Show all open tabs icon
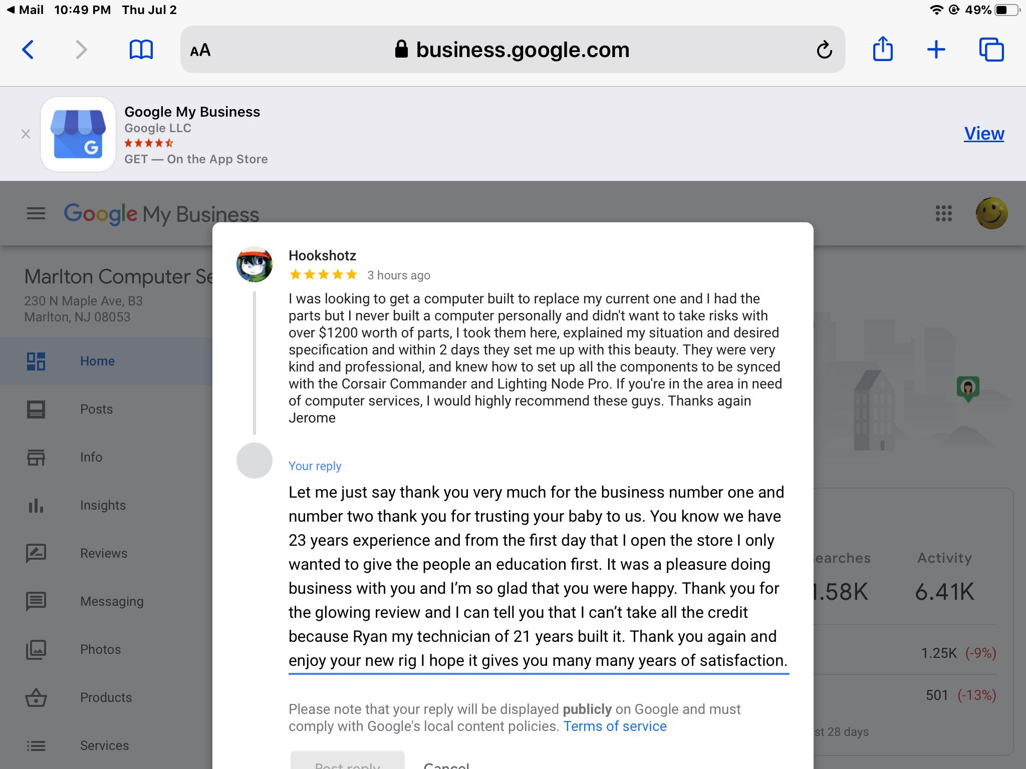This screenshot has width=1026, height=769. coord(991,50)
